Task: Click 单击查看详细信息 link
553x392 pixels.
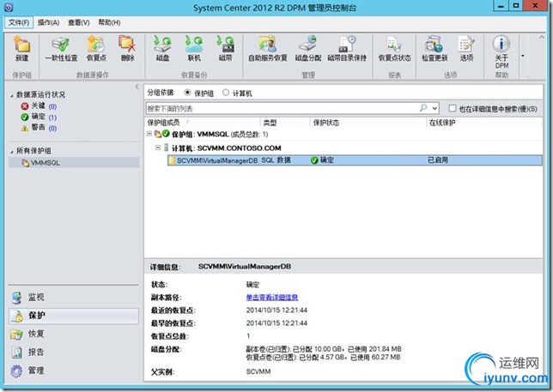Action: tap(272, 298)
